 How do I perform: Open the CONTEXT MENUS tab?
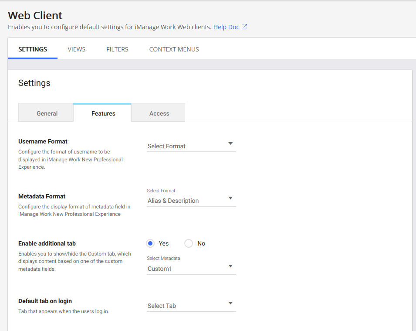pyautogui.click(x=174, y=49)
